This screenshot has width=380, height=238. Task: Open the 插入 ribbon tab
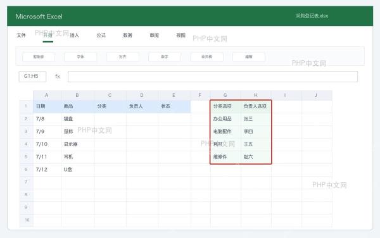(x=74, y=35)
